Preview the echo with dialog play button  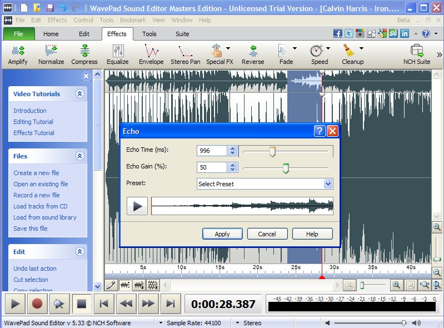click(x=137, y=206)
